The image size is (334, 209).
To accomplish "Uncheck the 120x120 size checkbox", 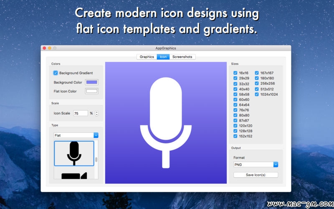I will click(235, 126).
